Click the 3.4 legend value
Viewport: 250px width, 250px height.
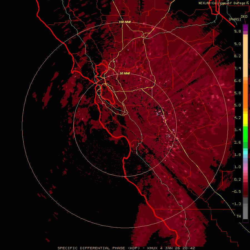click(237, 130)
